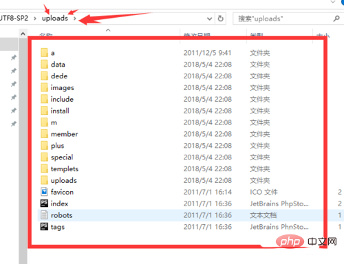Image resolution: width=344 pixels, height=264 pixels.
Task: Click the navigation pane scroll up arrow
Action: [23, 34]
